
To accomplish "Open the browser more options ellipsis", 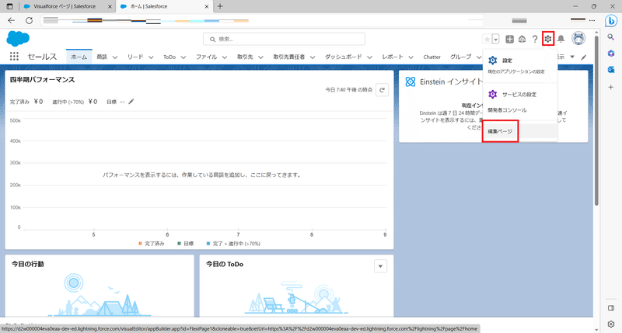I will pyautogui.click(x=592, y=20).
